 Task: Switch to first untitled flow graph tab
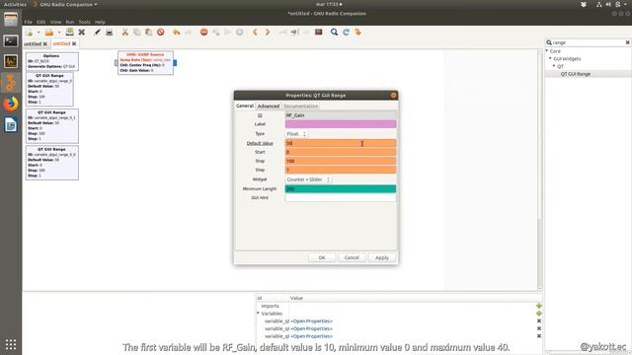click(x=33, y=43)
